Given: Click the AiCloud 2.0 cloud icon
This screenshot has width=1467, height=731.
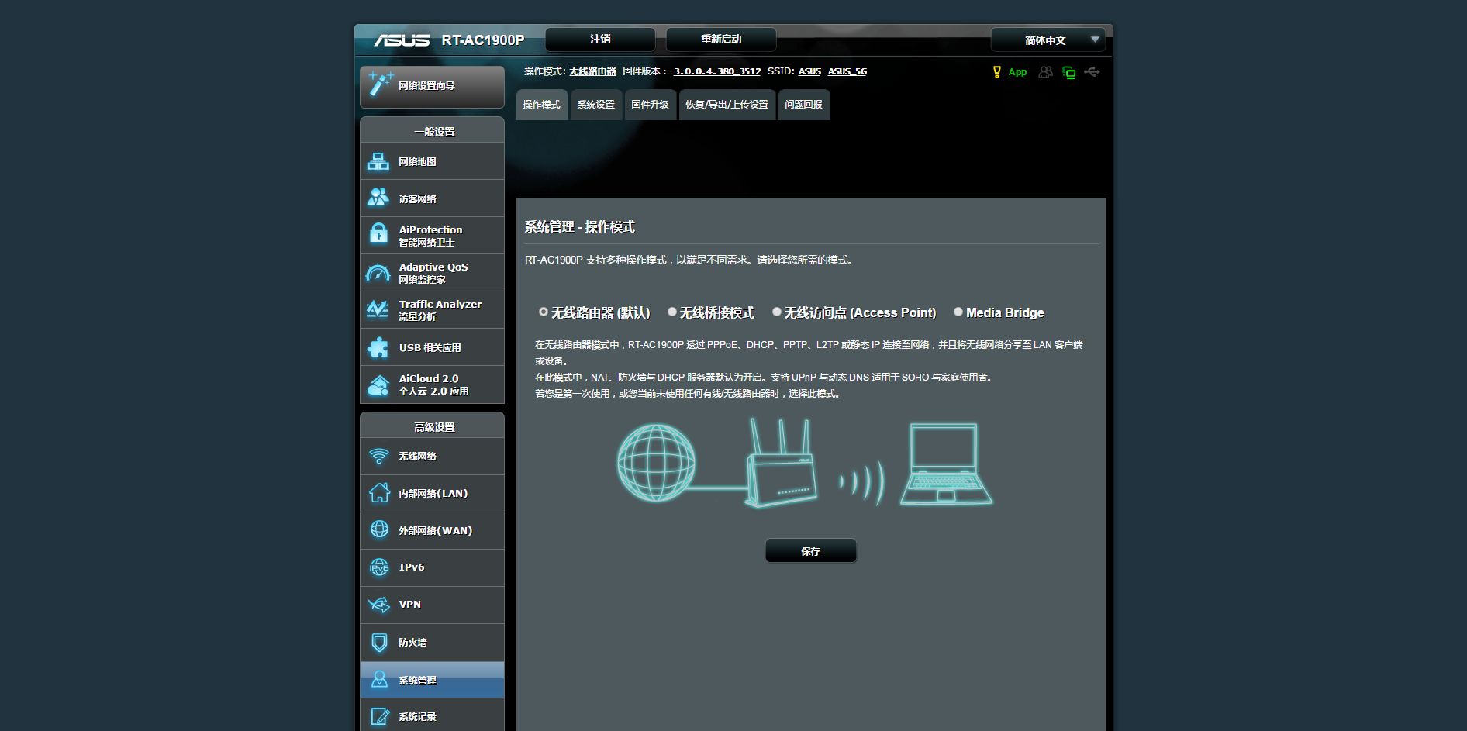Looking at the screenshot, I should click(x=378, y=384).
